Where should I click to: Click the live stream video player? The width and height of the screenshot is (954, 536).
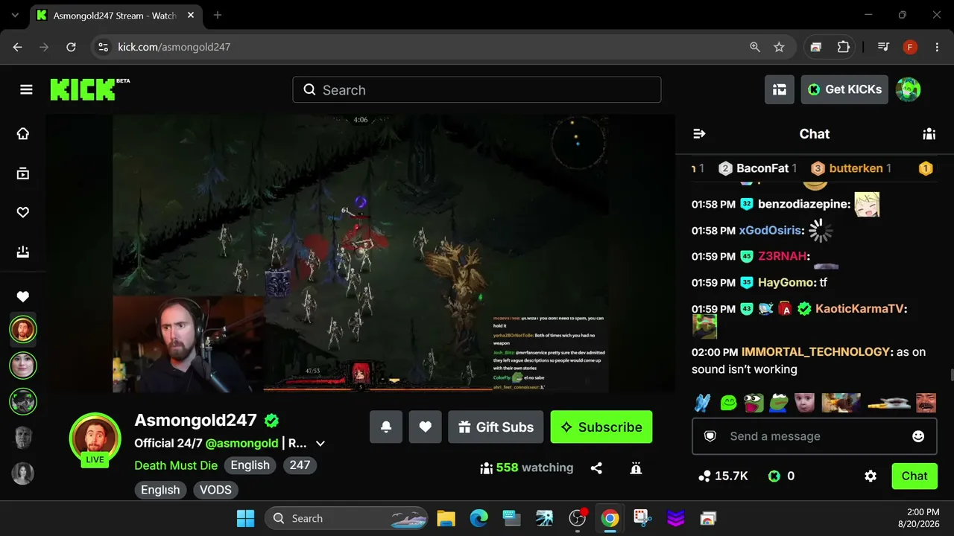click(360, 253)
